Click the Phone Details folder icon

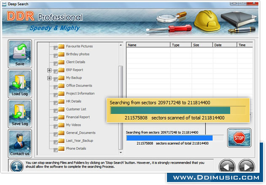(62, 148)
